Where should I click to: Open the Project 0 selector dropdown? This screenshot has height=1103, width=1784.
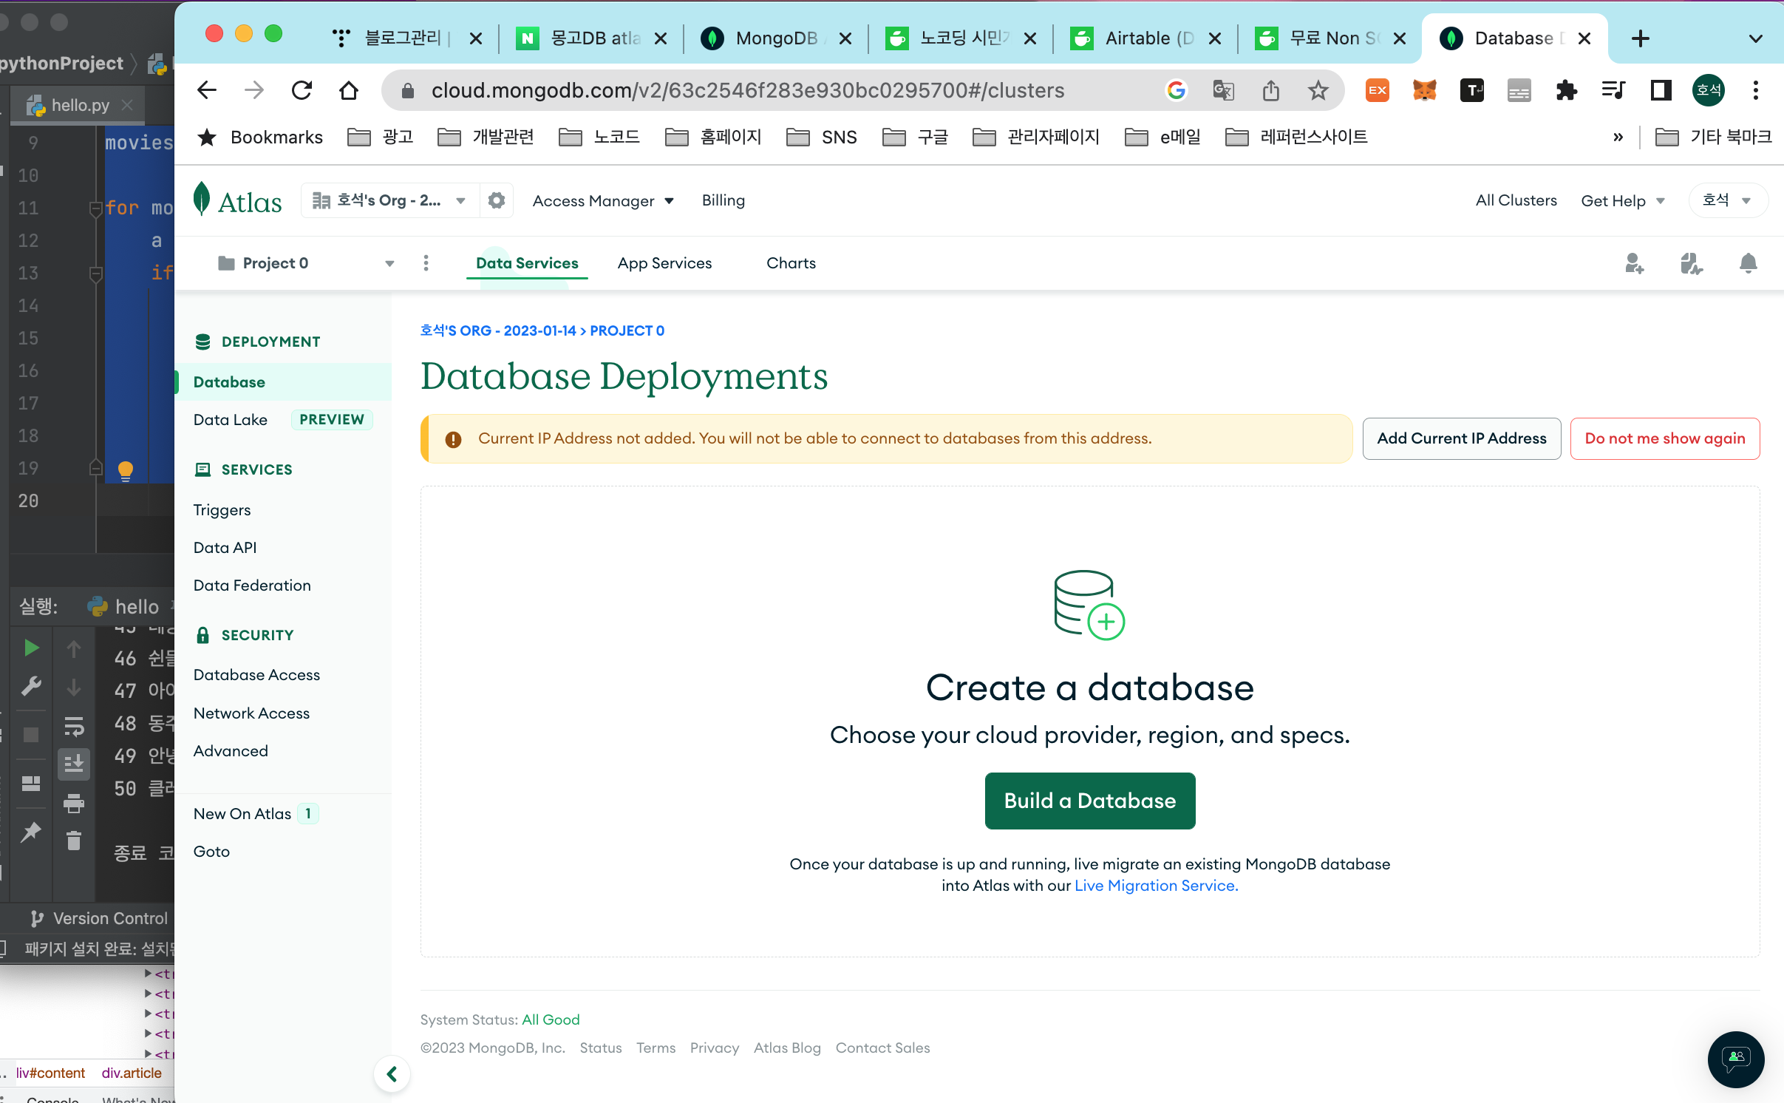[306, 263]
